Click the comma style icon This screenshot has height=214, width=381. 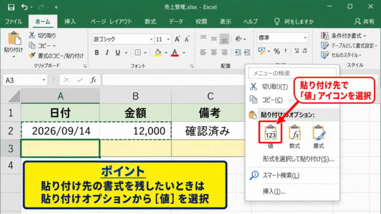tap(286, 51)
